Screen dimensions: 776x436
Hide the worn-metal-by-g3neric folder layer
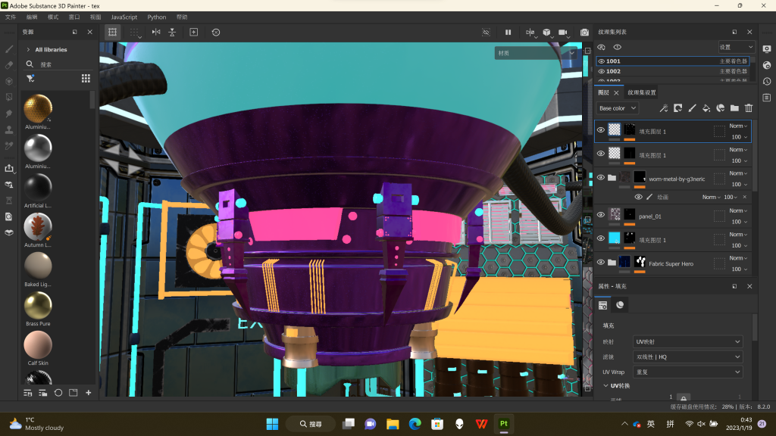click(x=601, y=177)
